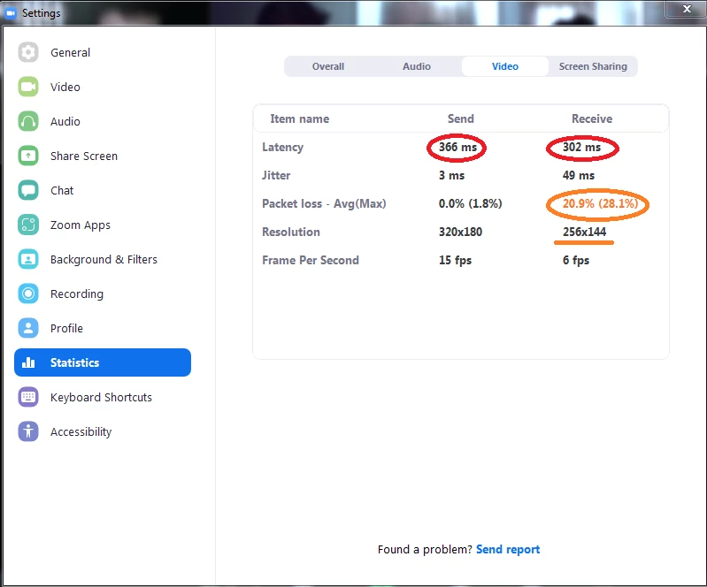Click the Background & Filters icon

(28, 260)
